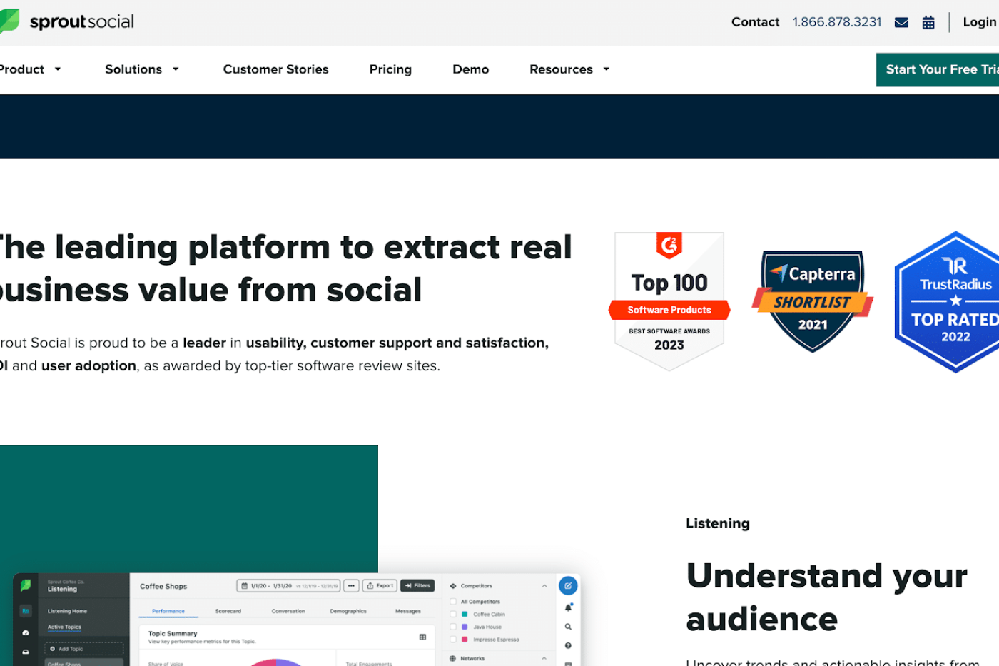Viewport: 999px width, 666px height.
Task: Enable the Coffee Cabin competitor checkbox
Action: 453,615
